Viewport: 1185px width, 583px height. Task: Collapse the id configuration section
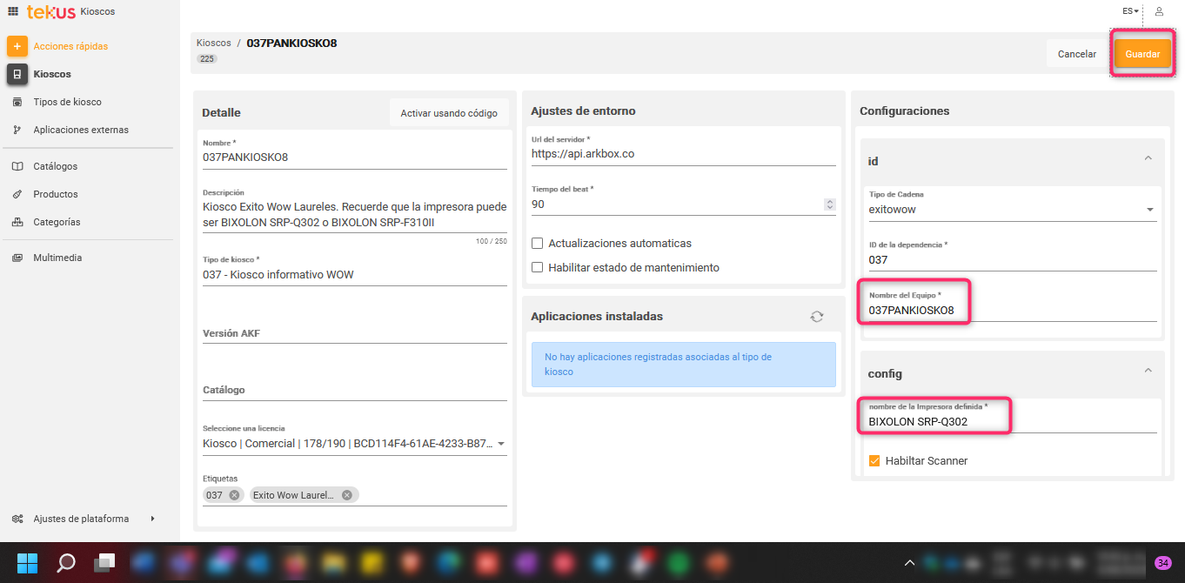coord(1148,158)
